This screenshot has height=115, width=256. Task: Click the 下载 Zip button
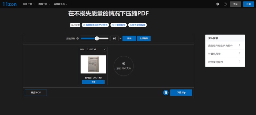pos(181,93)
